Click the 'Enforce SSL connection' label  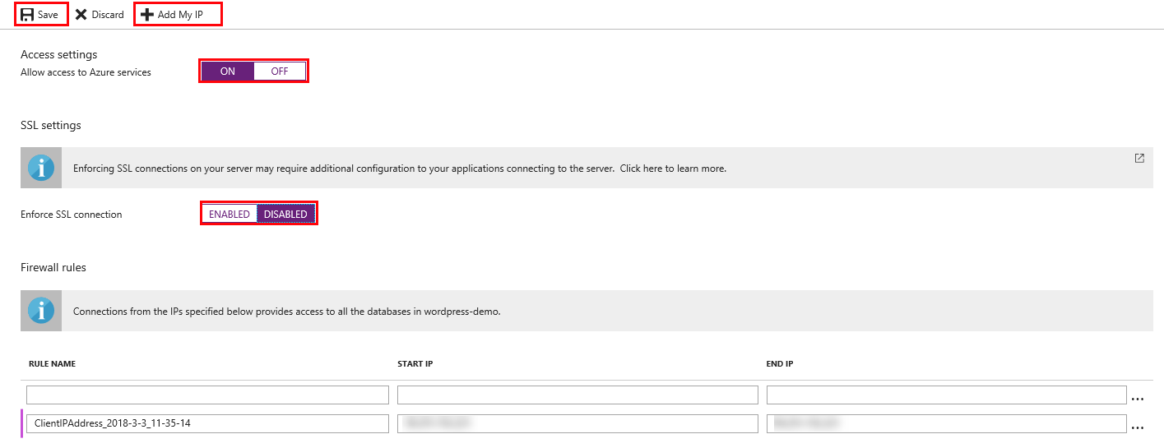(x=71, y=215)
